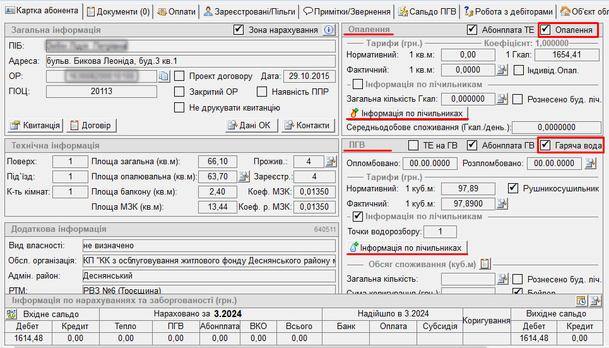Click edit icon next to Розпломбовано date

[x=590, y=164]
